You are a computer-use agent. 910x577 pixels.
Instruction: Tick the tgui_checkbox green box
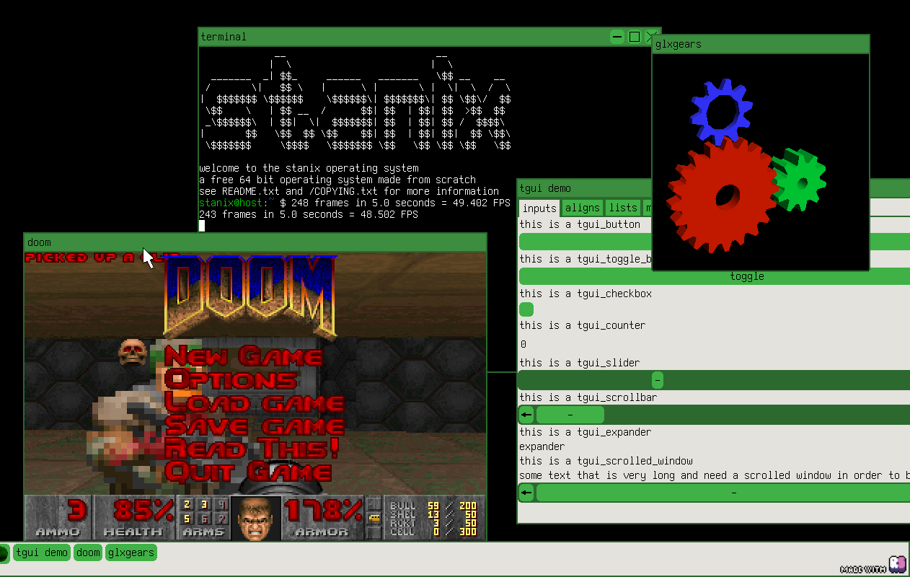[x=526, y=309]
